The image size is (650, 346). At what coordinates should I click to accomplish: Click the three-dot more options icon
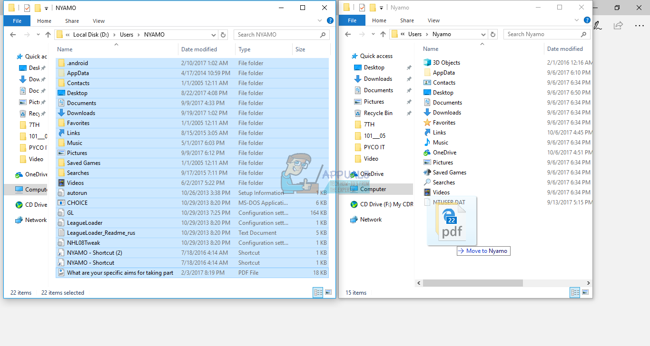point(639,25)
